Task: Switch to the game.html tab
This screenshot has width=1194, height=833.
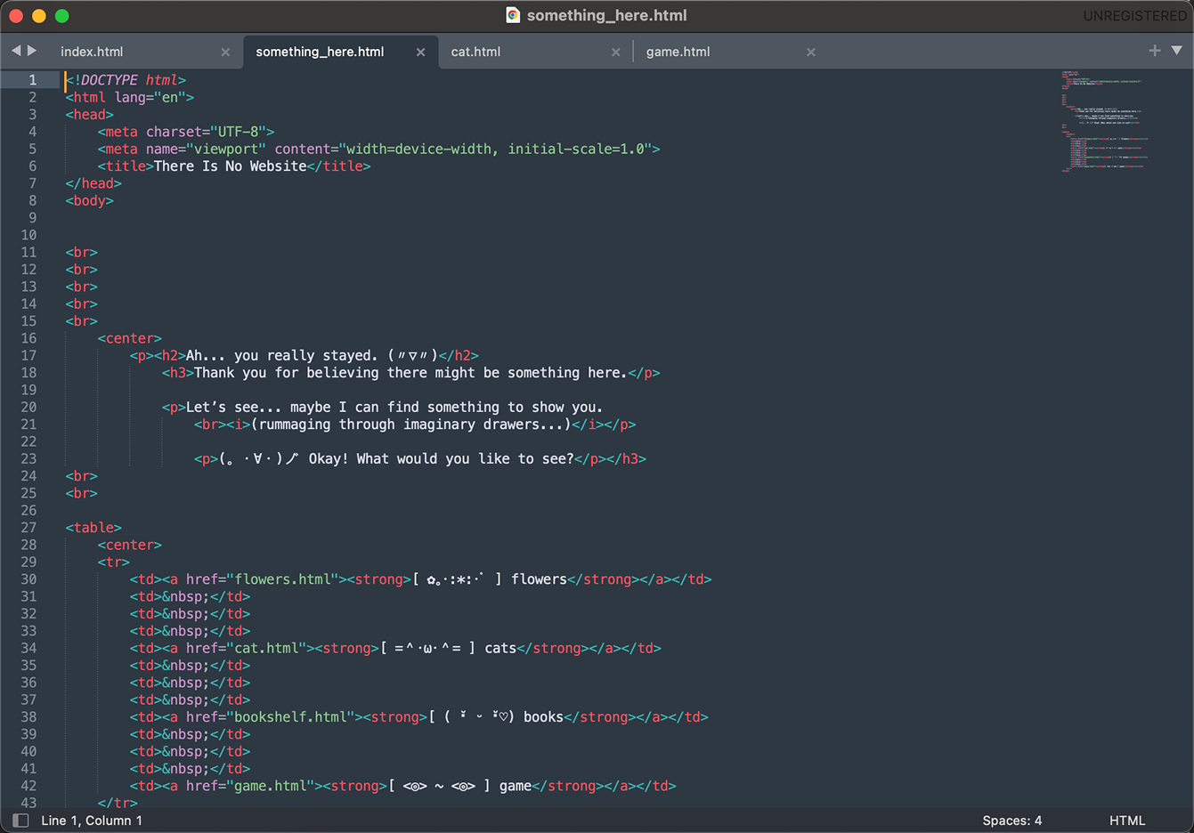Action: tap(678, 52)
